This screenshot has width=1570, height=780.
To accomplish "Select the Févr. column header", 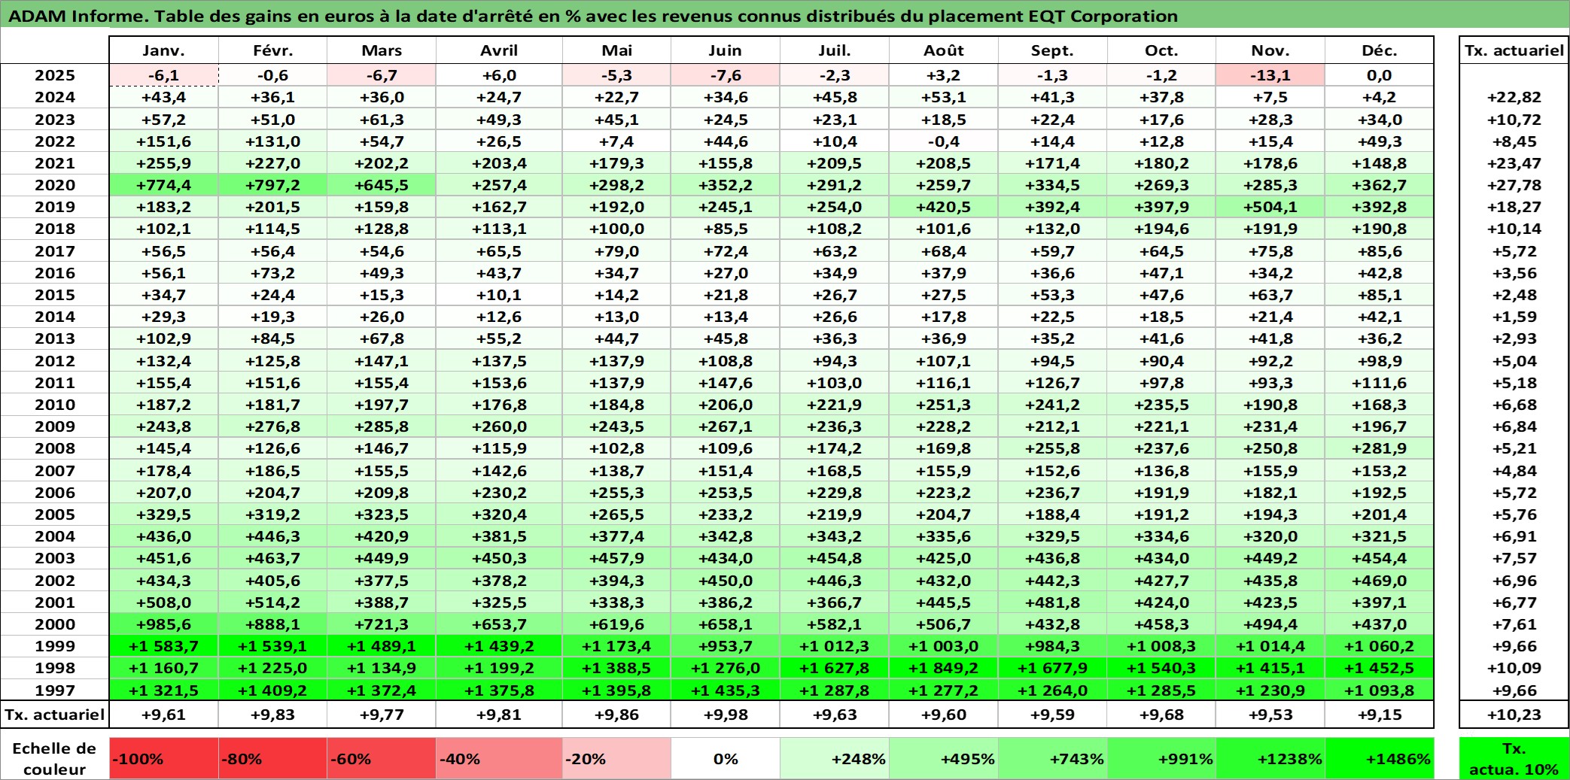I will [272, 50].
